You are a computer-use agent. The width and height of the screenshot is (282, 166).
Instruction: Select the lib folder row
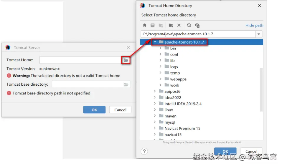[202, 61]
